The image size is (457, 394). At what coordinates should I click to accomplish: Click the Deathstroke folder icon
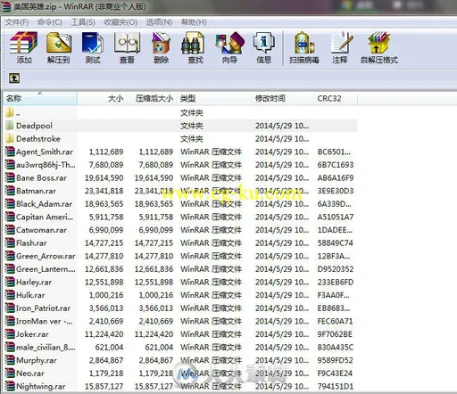pos(10,138)
